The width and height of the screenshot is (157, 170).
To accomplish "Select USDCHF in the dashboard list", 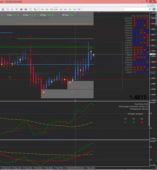I will pos(129,70).
